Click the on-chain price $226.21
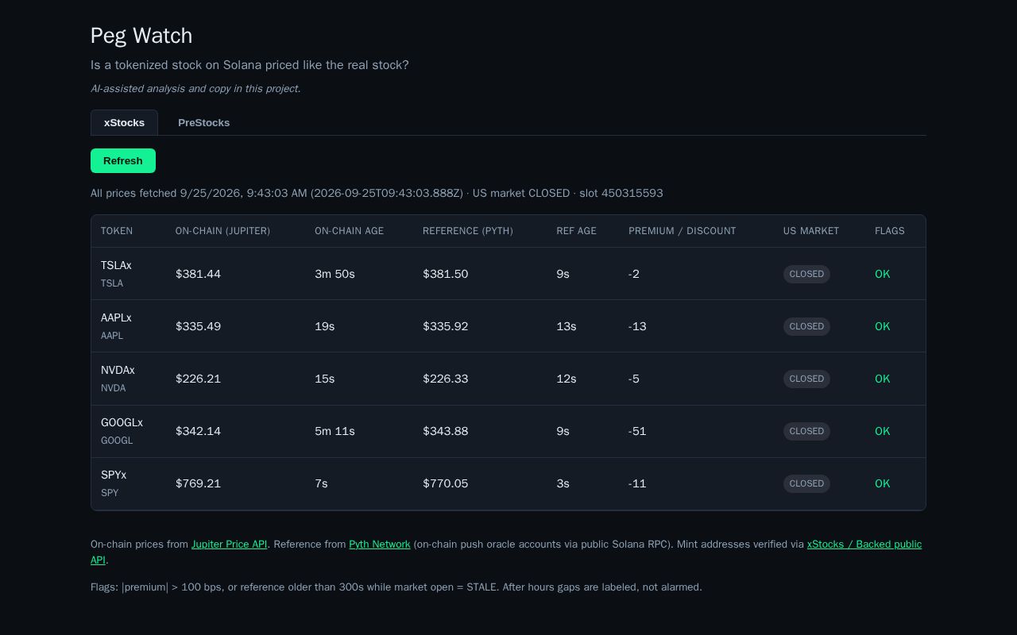The image size is (1017, 635). (x=198, y=379)
